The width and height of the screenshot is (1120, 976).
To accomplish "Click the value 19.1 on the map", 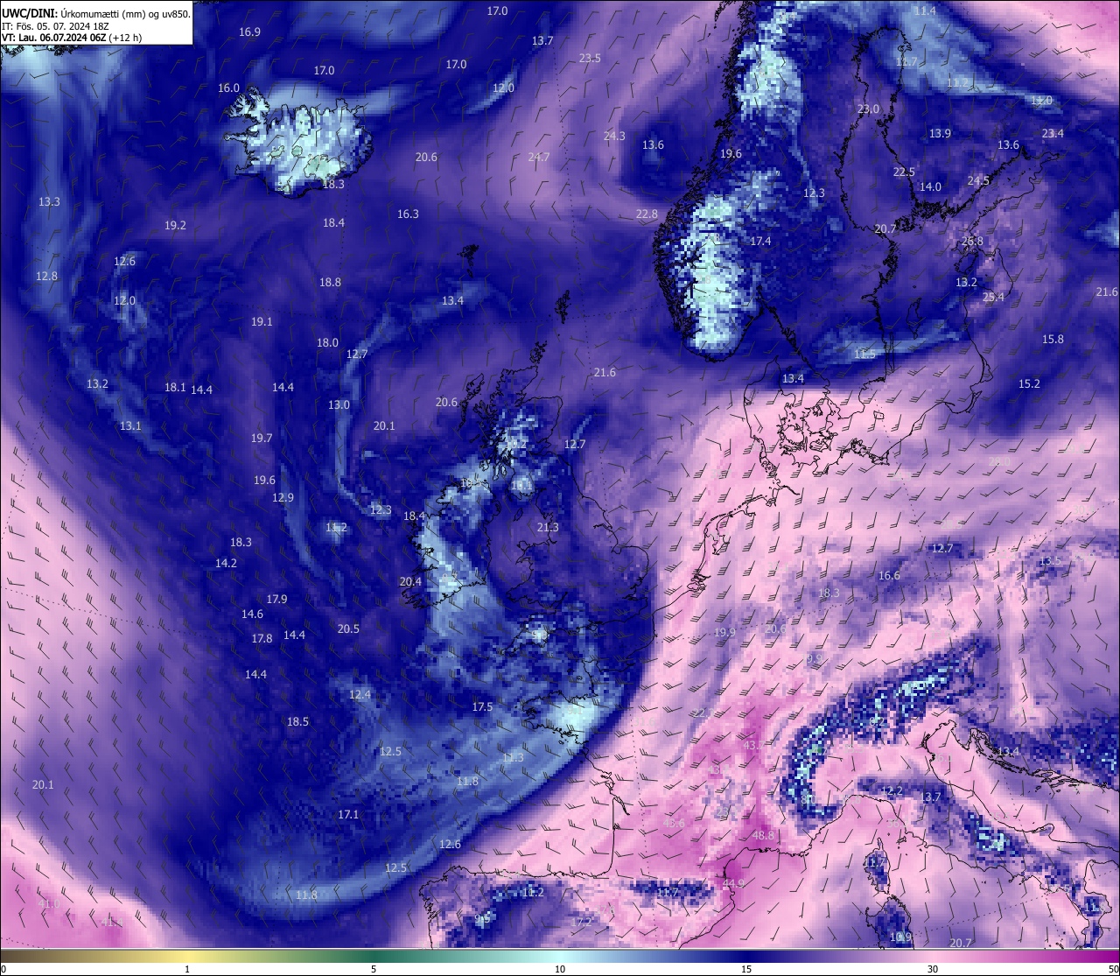I will (x=262, y=321).
